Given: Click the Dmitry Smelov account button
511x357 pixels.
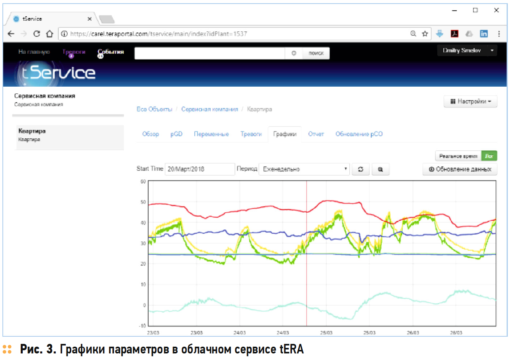Looking at the screenshot, I should point(462,51).
